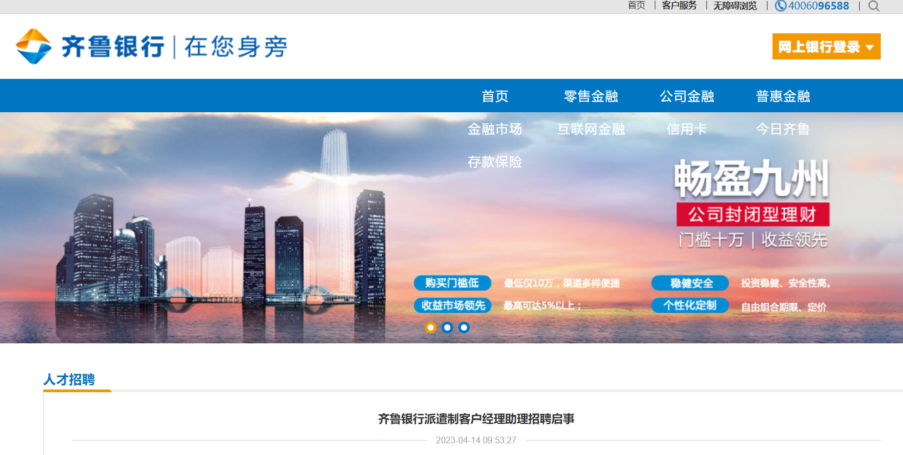Open the 今日齐鲁 navigation item
The image size is (903, 455).
click(783, 129)
